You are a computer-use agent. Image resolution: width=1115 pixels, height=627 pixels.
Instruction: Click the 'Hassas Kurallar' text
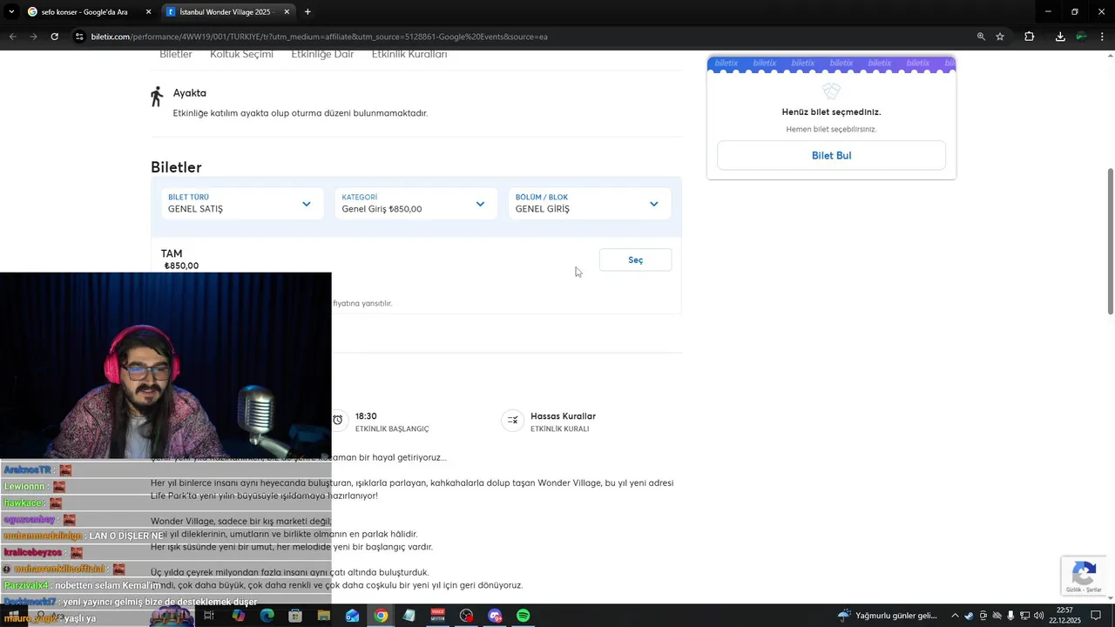point(563,416)
